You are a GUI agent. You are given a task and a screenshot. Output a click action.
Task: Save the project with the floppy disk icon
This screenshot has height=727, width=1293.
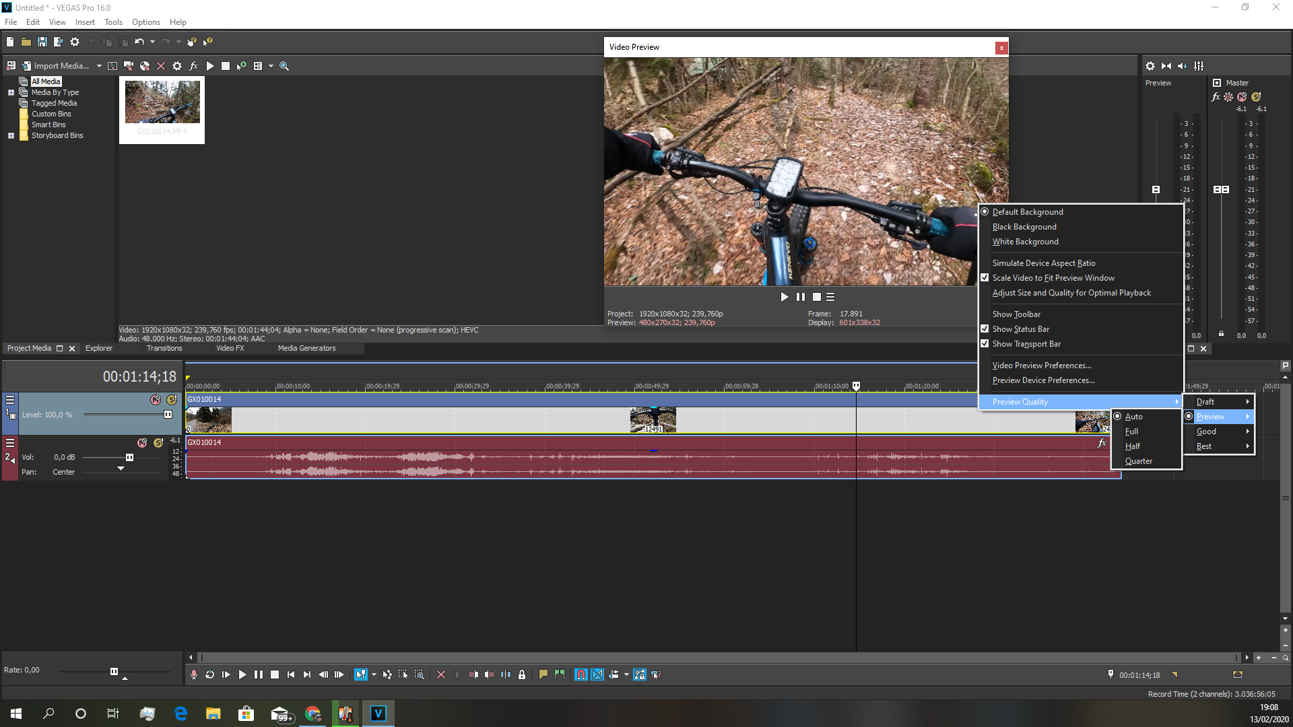tap(42, 42)
